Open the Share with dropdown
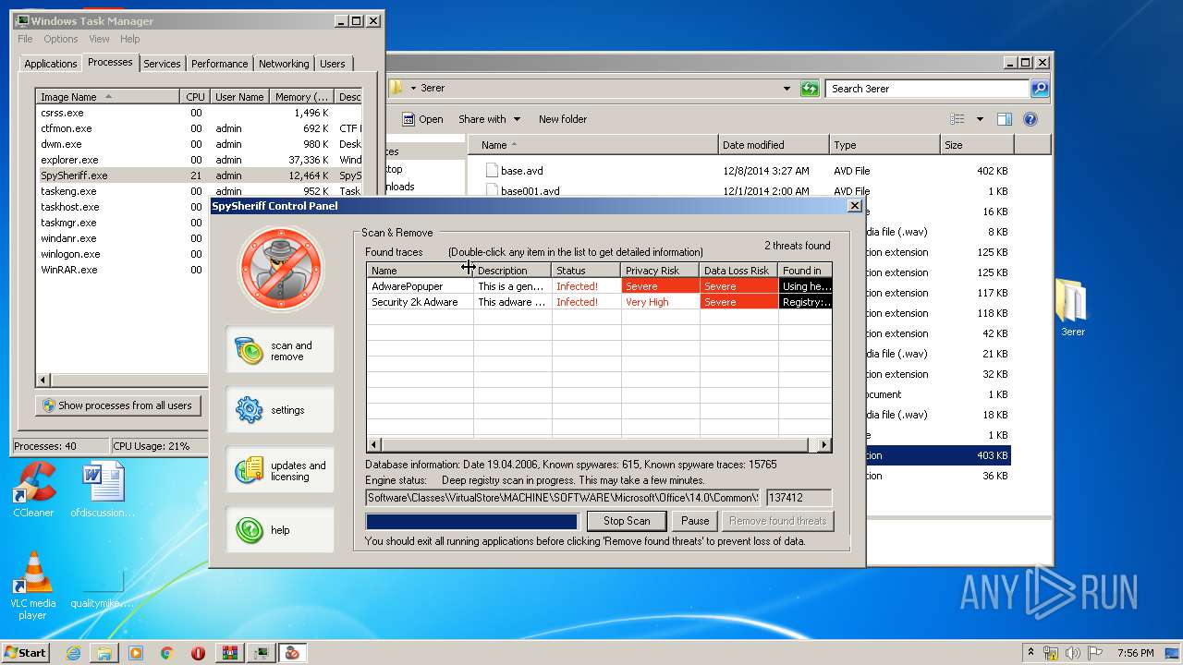This screenshot has height=665, width=1183. coord(490,119)
